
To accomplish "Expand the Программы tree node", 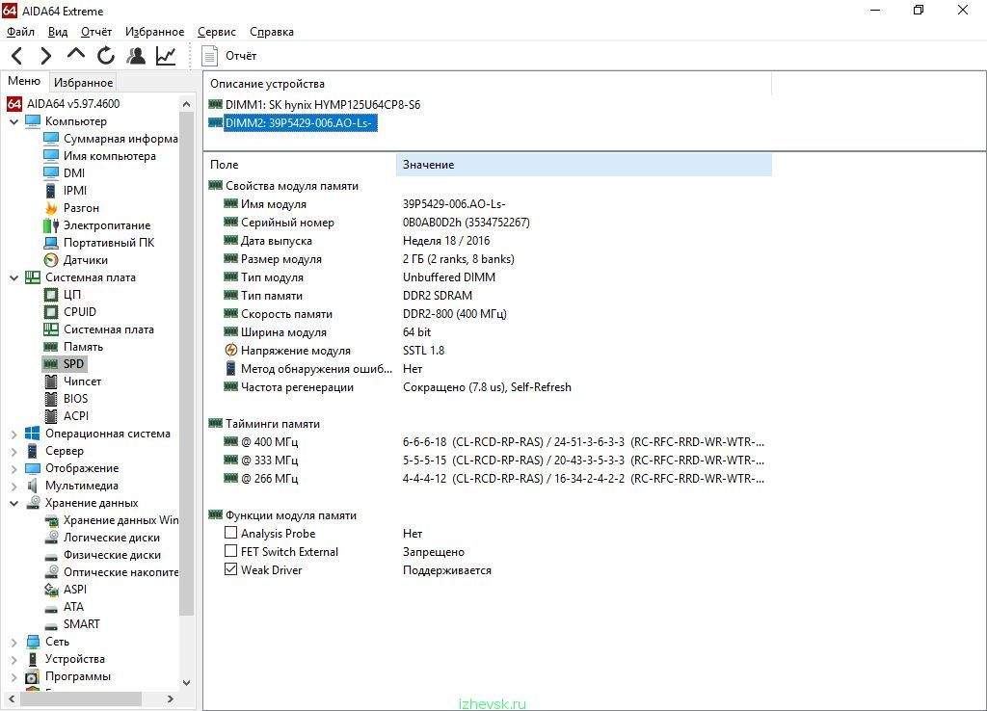I will pyautogui.click(x=13, y=676).
